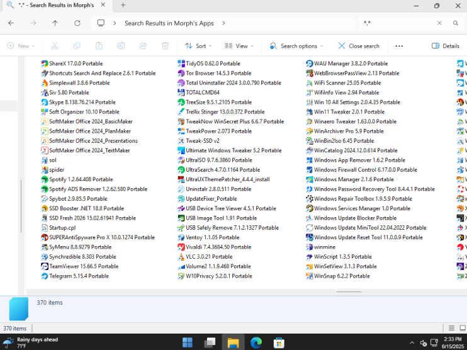Select the Search Results in Morph's tab

pyautogui.click(x=55, y=6)
